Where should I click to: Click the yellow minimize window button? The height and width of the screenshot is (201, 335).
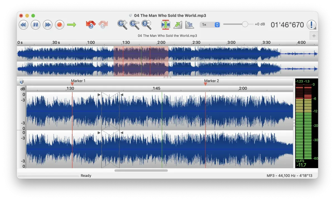click(27, 16)
